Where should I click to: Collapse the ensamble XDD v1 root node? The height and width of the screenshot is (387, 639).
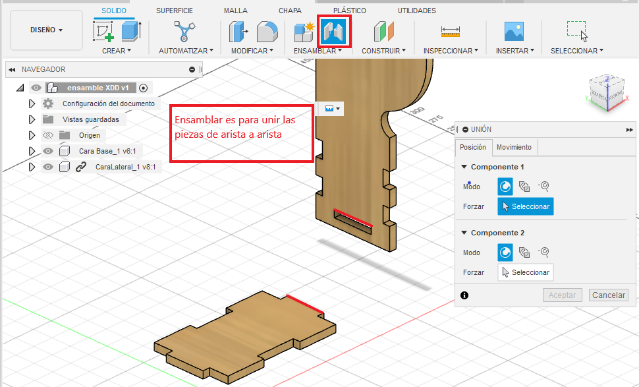click(20, 88)
